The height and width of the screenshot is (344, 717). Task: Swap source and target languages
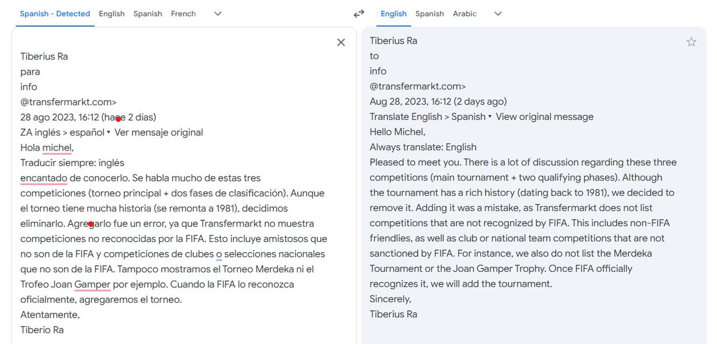click(x=359, y=14)
